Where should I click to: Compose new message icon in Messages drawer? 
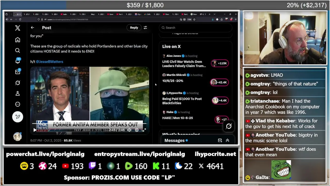coord(220,141)
